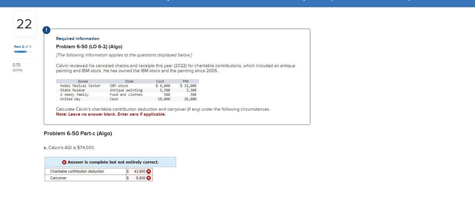Click the Carryover amount field

pyautogui.click(x=139, y=178)
